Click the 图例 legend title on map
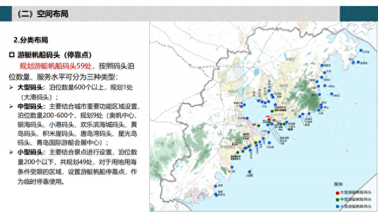The height and width of the screenshot is (212, 378). (x=338, y=184)
